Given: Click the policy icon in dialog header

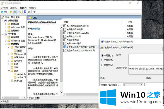Looking at the screenshot, I should point(102,48).
